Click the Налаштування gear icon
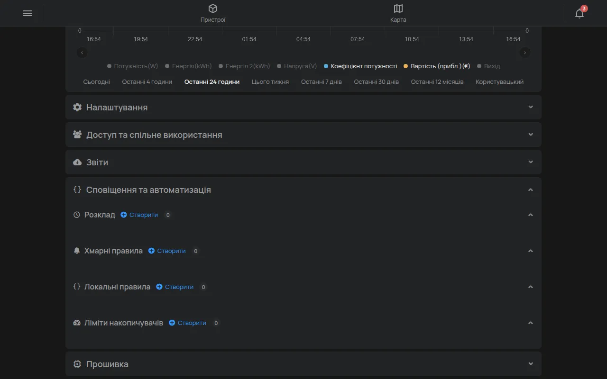Screen dimensions: 607x379 77,107
